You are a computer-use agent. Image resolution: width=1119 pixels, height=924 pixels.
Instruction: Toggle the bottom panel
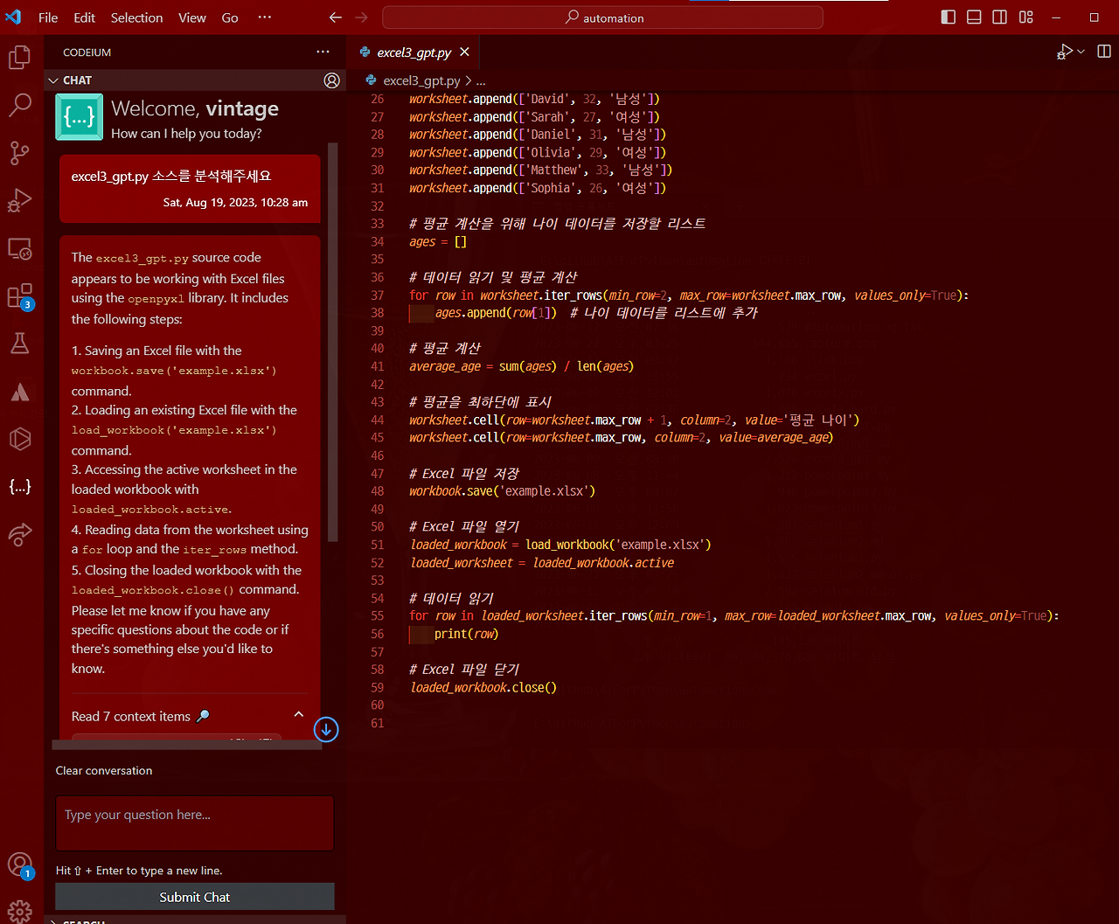(x=974, y=17)
